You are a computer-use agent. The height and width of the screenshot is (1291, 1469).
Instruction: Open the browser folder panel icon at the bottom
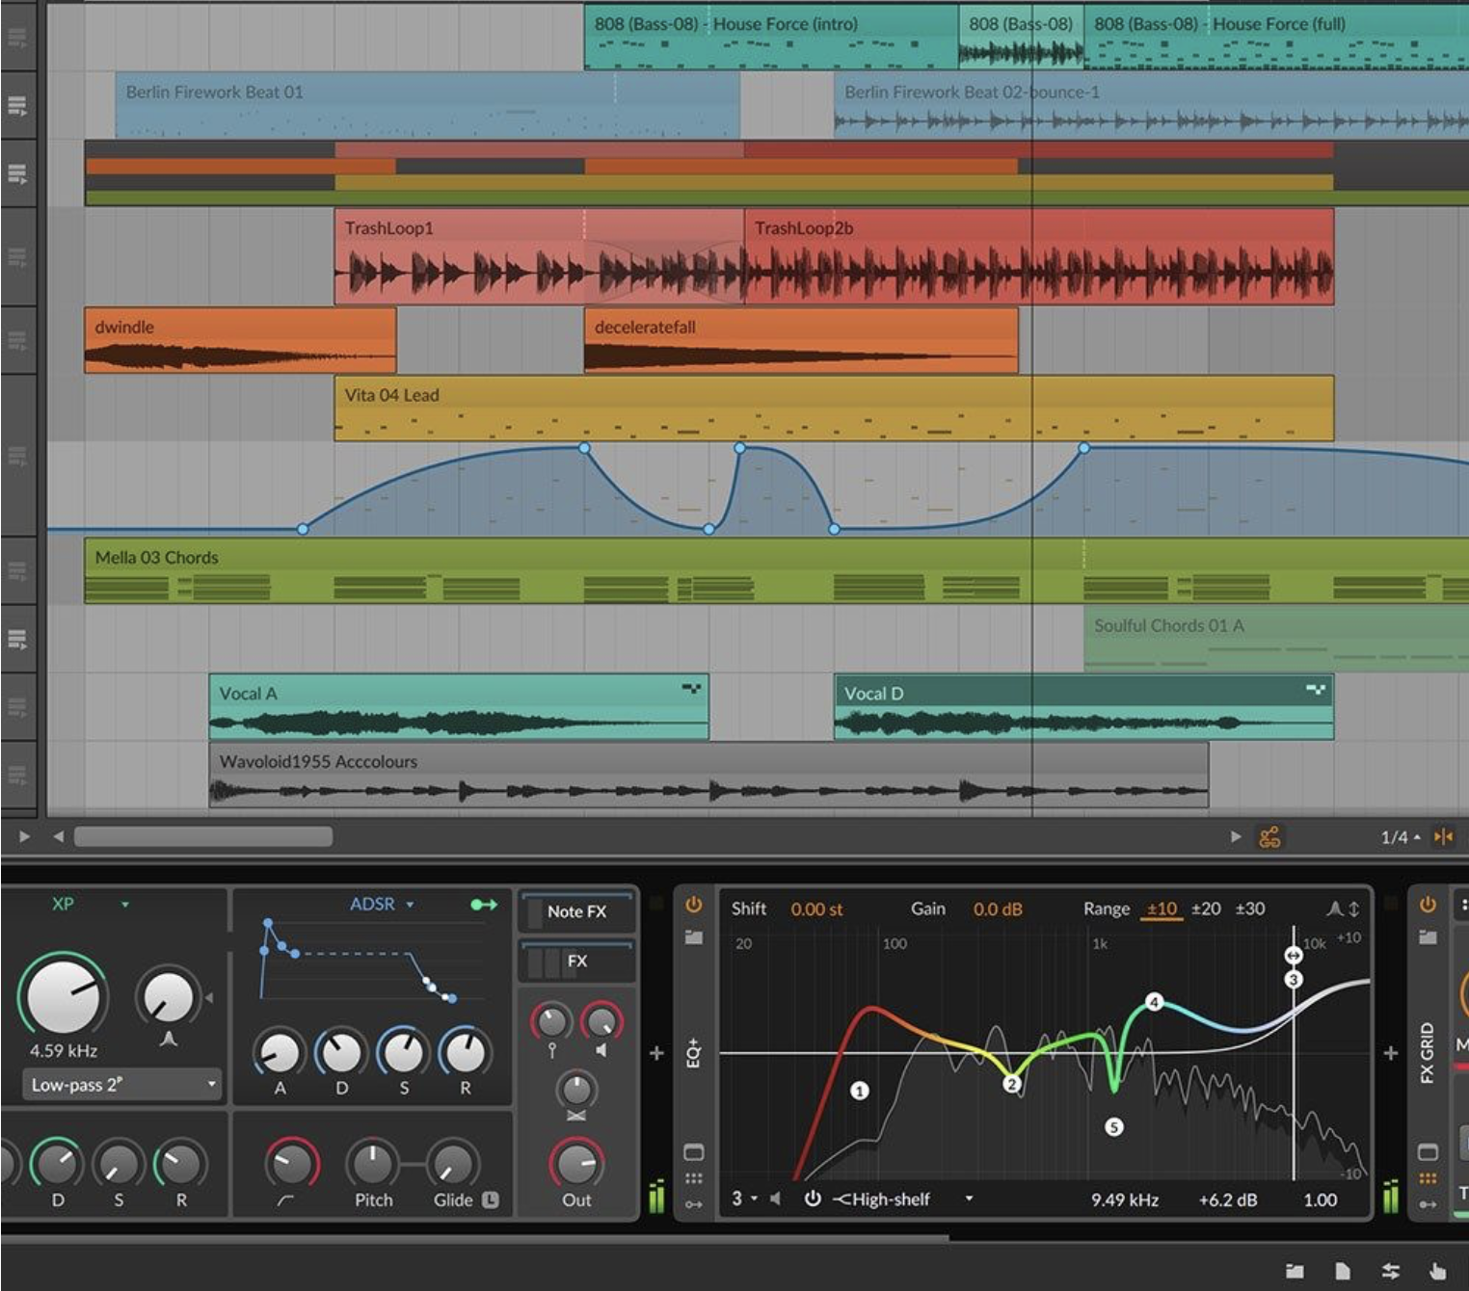[1295, 1272]
